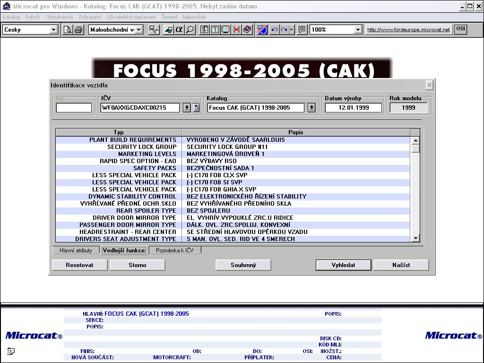This screenshot has height=363, width=484.
Task: Open the IČV history dropdown arrow
Action: pos(187,108)
